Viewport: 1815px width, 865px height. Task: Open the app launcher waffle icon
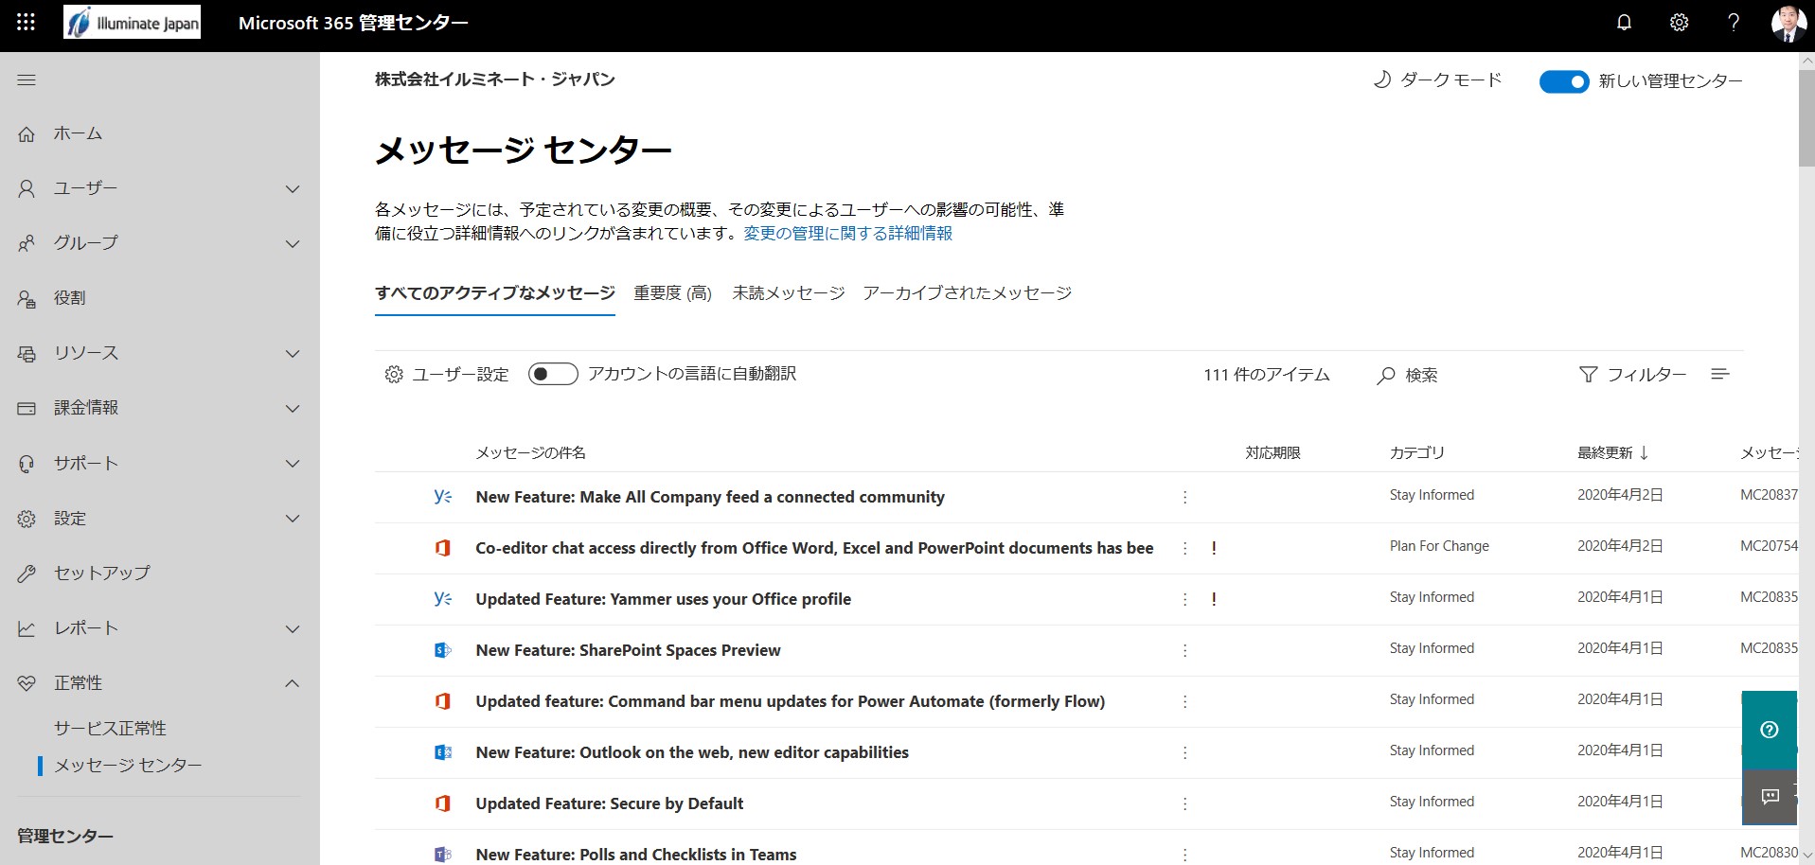pos(27,23)
